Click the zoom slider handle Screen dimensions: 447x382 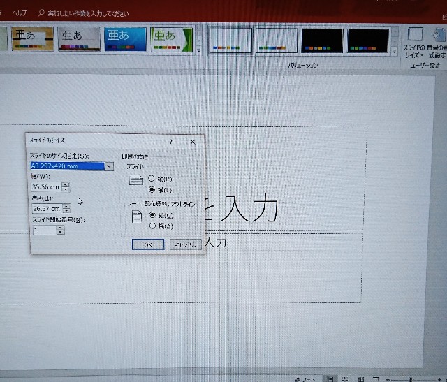pyautogui.click(x=411, y=379)
